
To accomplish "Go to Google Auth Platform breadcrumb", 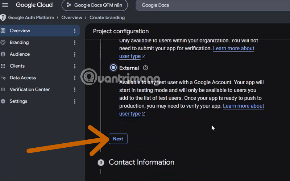I will click(x=31, y=17).
